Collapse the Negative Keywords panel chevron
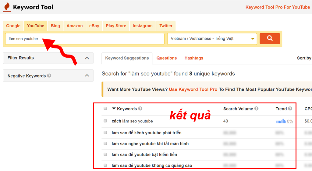 87,75
